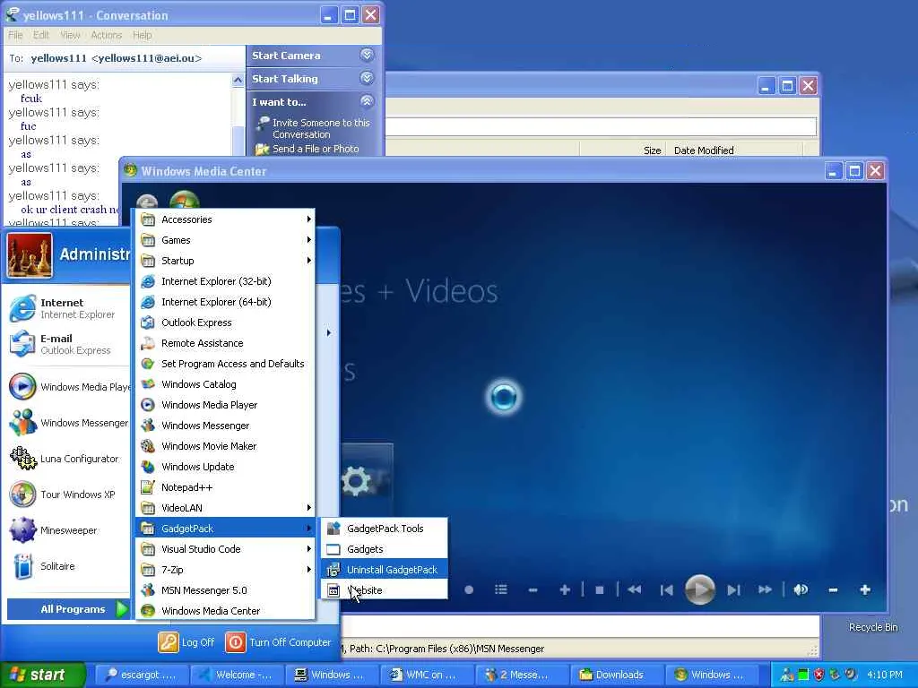Switch to escargot taskbar button

coord(141,675)
